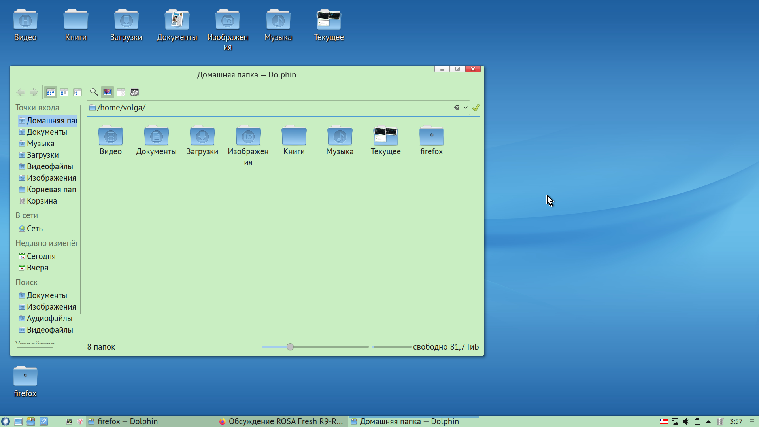The image size is (759, 427).
Task: Toggle file preview thumbnails button
Action: (108, 92)
